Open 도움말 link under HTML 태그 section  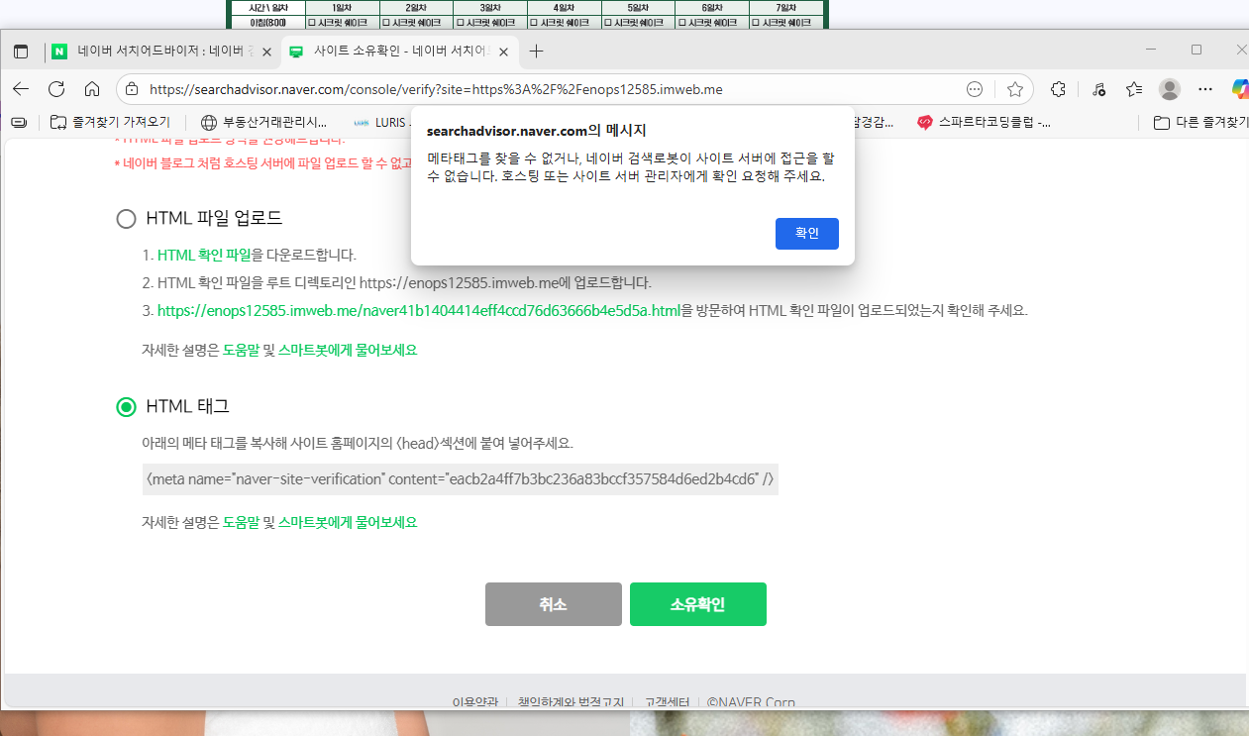point(242,522)
